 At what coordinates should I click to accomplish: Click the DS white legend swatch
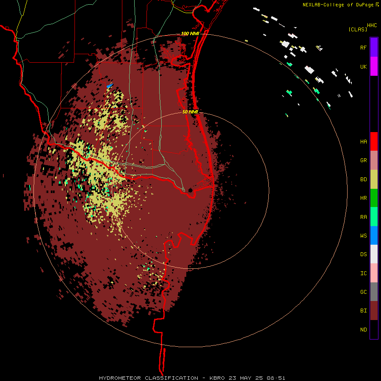click(374, 254)
